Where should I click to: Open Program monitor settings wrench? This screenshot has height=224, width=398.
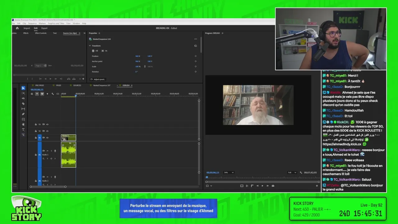pyautogui.click(x=301, y=172)
